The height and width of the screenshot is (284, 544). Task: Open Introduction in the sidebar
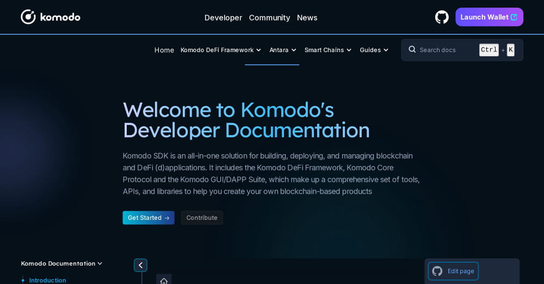47,280
